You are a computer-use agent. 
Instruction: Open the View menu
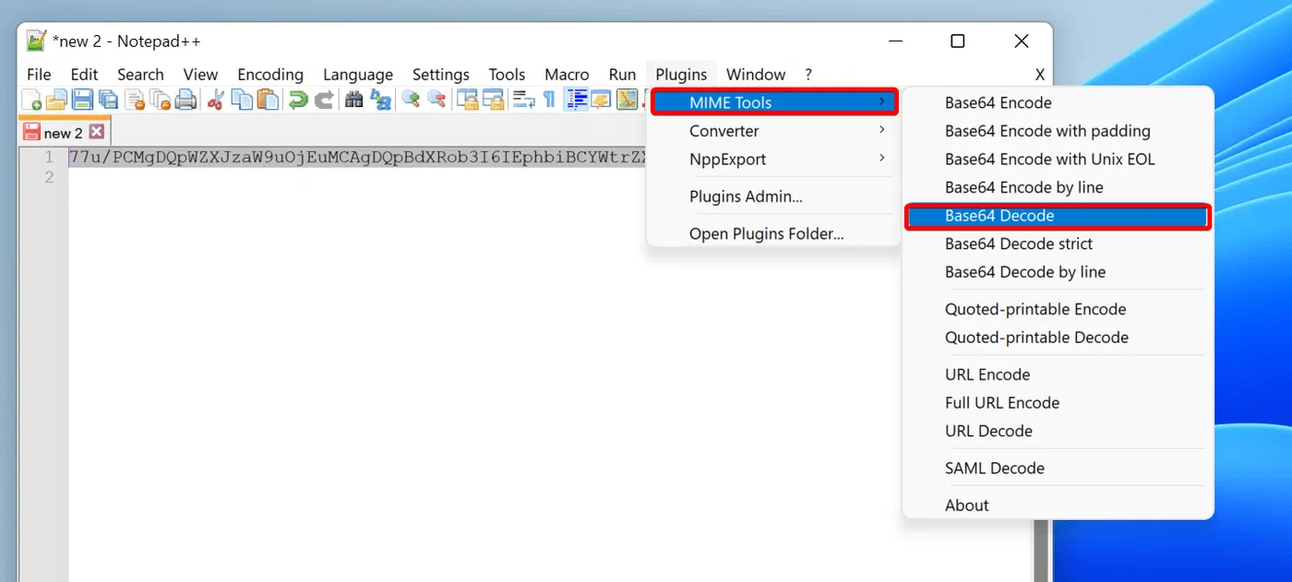click(200, 75)
